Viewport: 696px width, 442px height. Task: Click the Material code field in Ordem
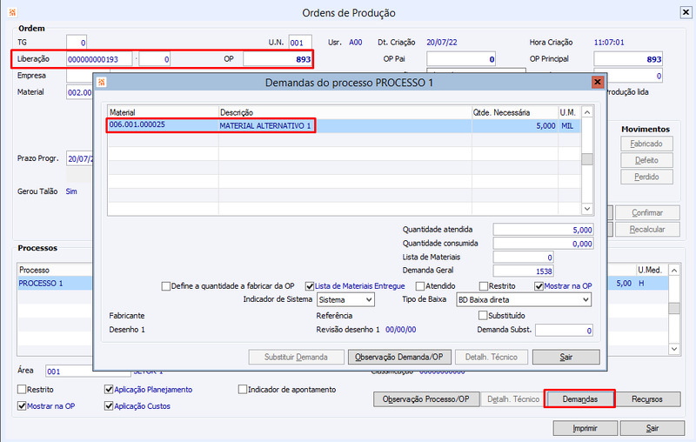pos(80,92)
